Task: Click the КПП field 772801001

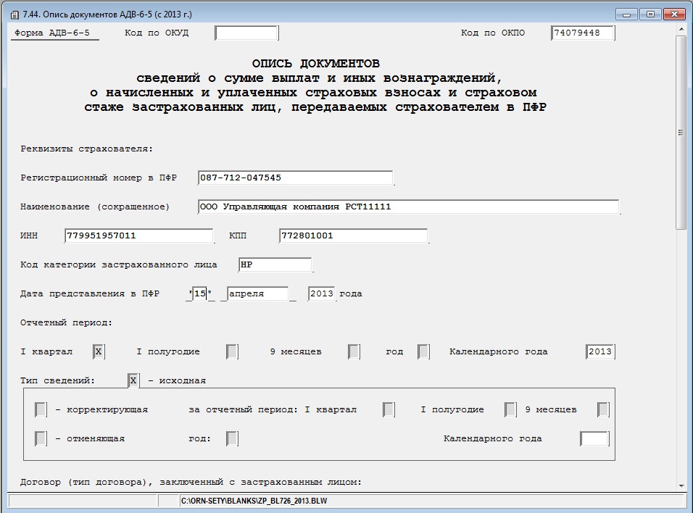Action: pyautogui.click(x=354, y=236)
